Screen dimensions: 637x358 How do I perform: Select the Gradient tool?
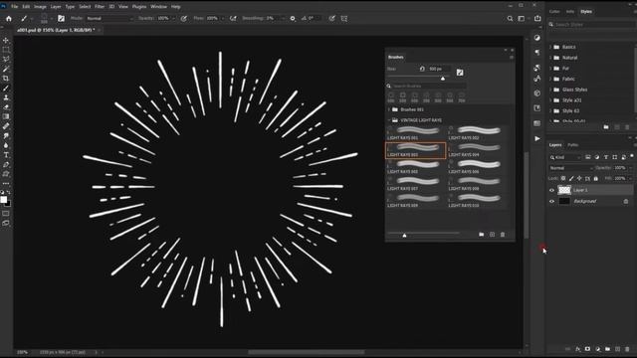click(6, 117)
